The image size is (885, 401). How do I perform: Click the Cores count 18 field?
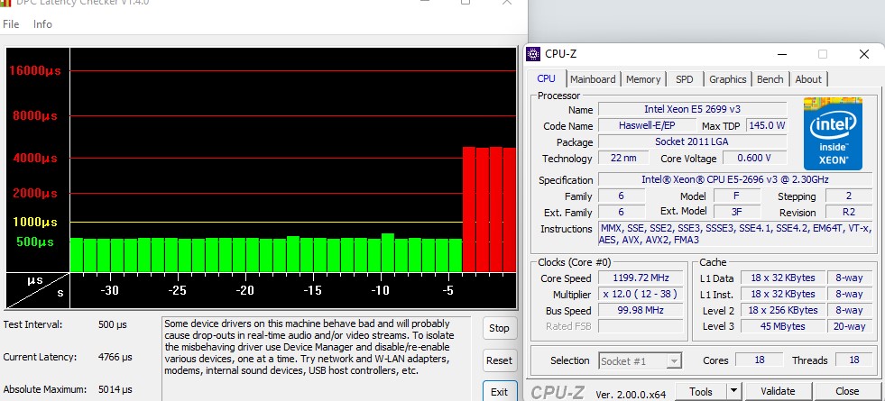tap(759, 360)
